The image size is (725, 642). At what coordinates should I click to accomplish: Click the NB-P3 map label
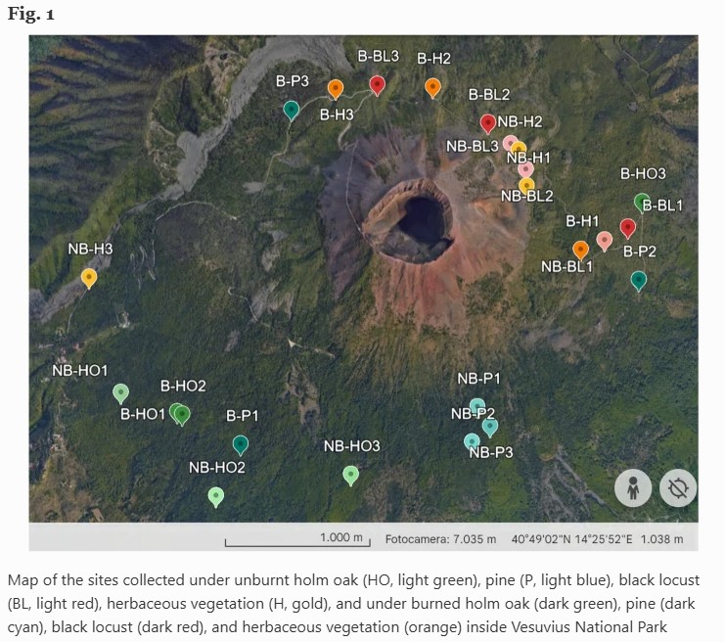[491, 452]
